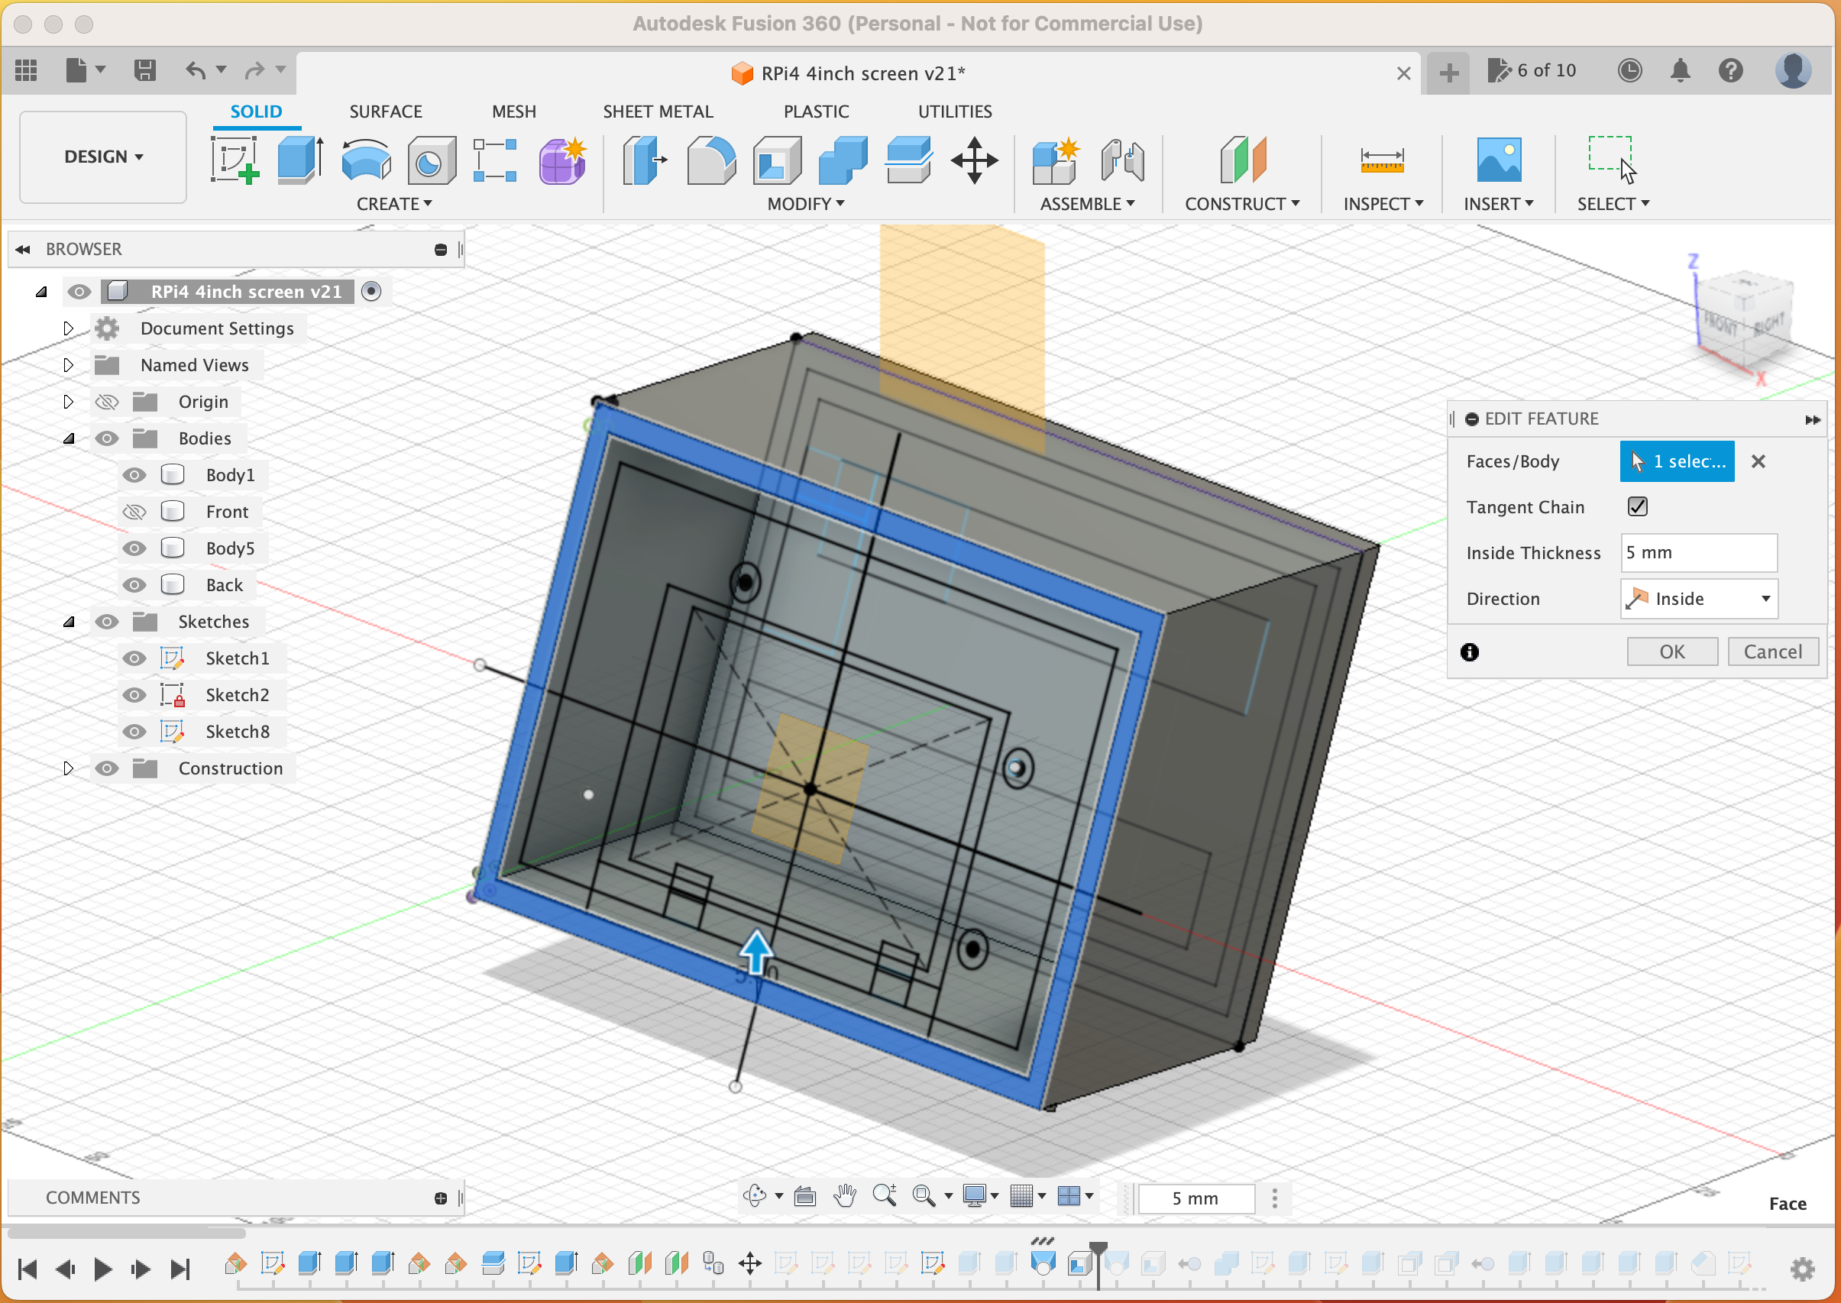
Task: Open the 6 of 10 documents indicator
Action: (1531, 70)
